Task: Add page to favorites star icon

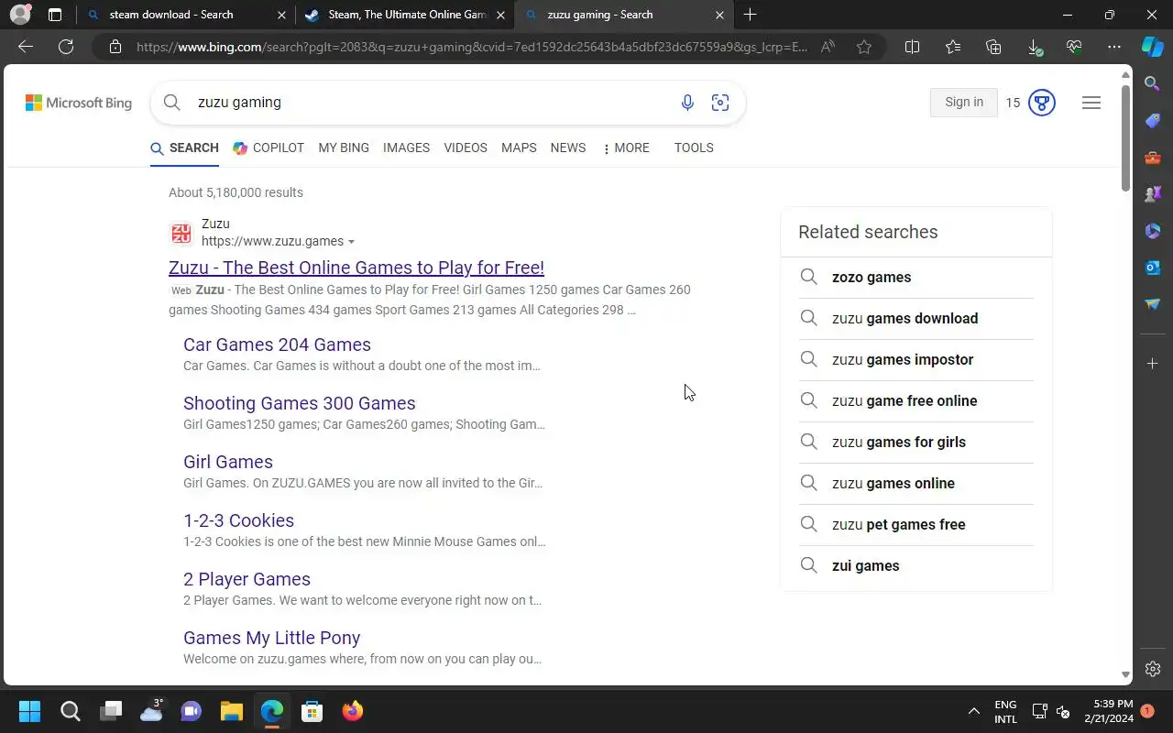Action: click(864, 47)
